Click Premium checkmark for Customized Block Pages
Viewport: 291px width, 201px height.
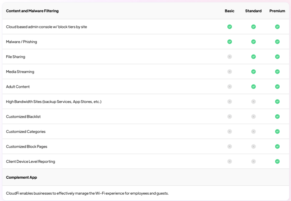pos(277,146)
